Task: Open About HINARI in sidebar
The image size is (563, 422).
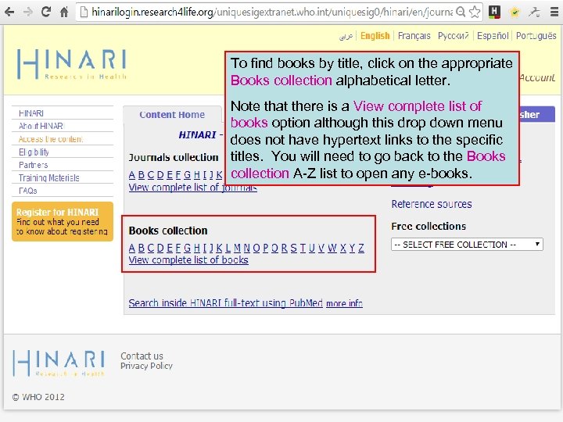Action: pos(41,126)
